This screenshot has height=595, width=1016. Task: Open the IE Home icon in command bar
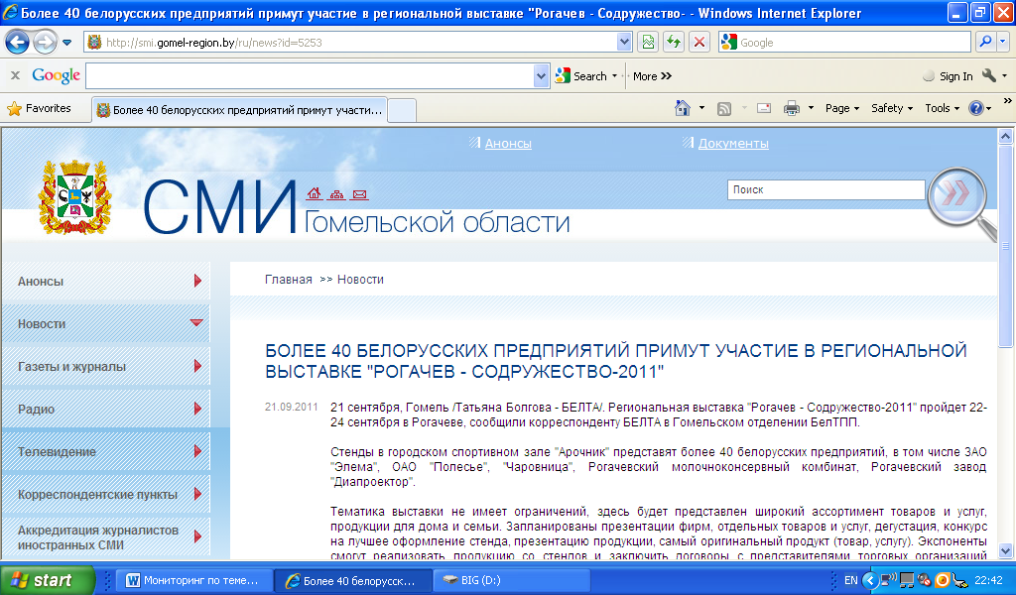click(683, 108)
